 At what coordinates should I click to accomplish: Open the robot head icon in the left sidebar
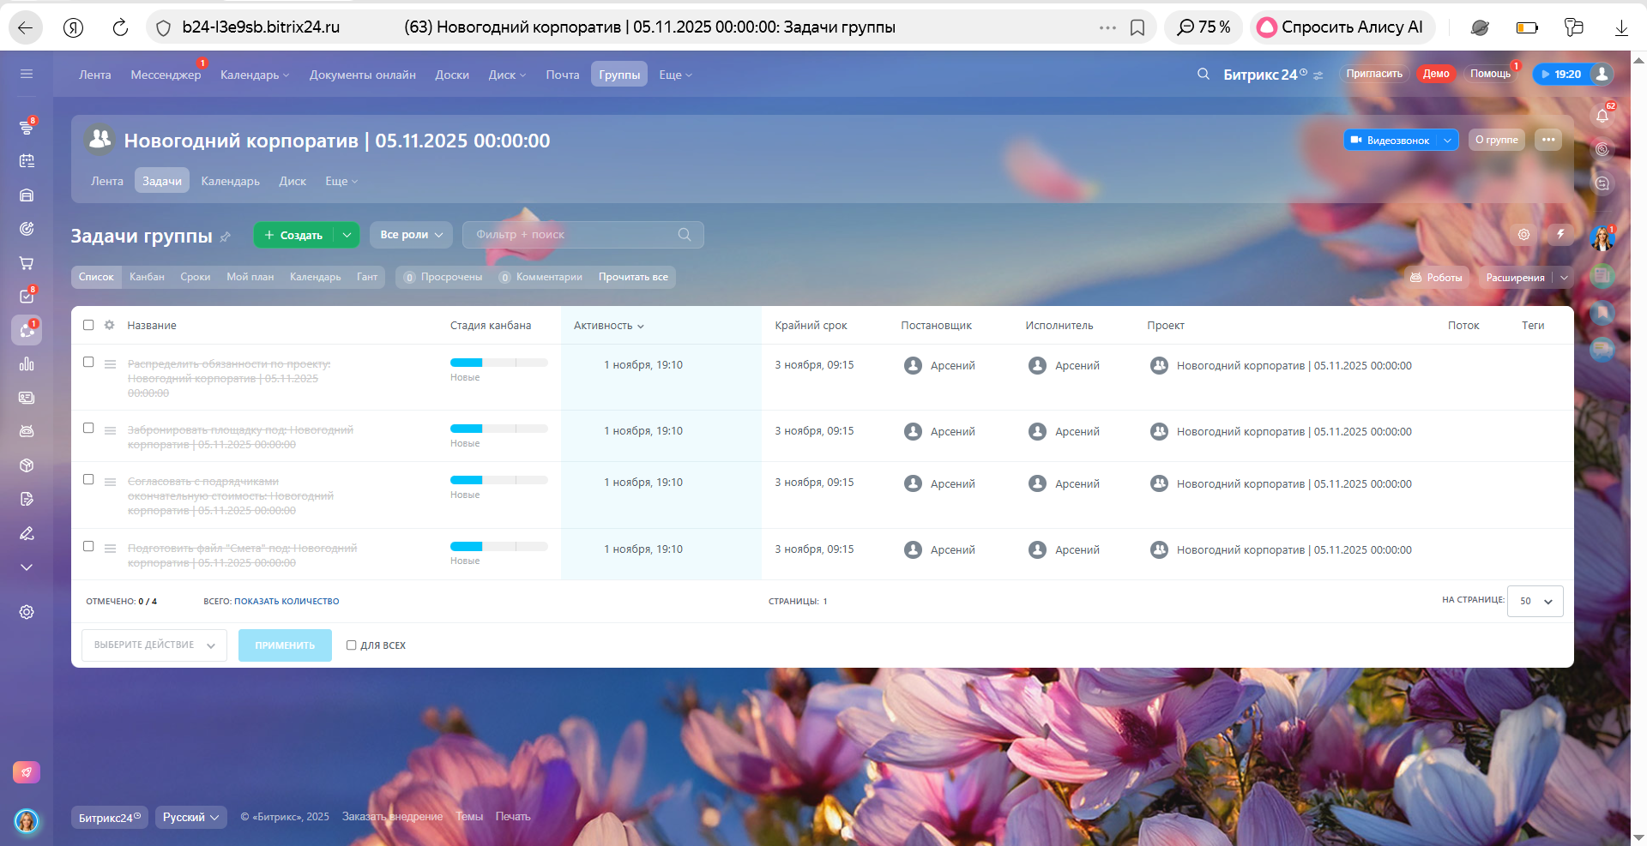[27, 431]
